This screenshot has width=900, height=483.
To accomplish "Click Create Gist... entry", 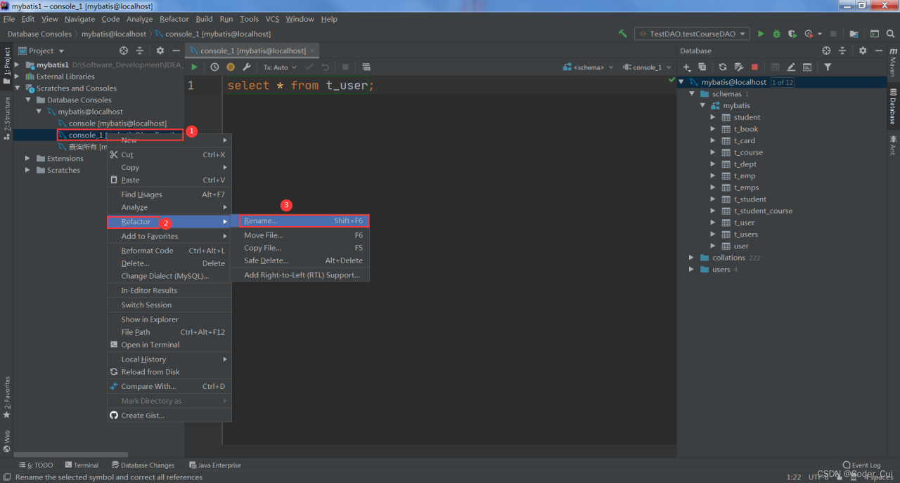I will pos(169,416).
